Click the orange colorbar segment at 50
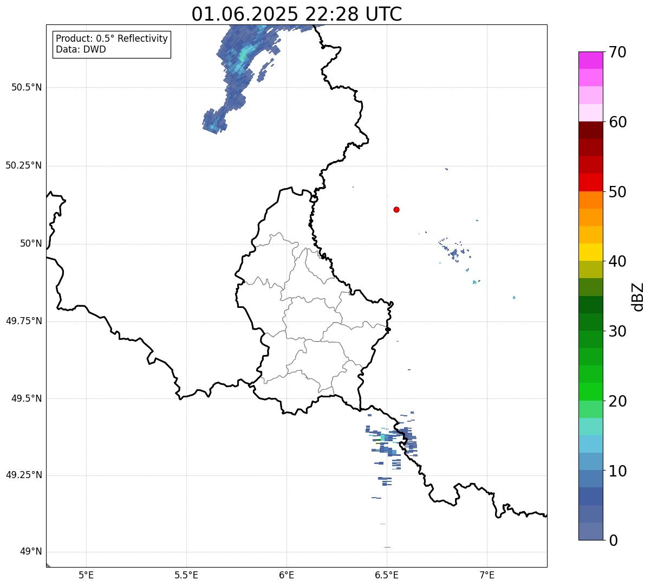 (x=590, y=200)
